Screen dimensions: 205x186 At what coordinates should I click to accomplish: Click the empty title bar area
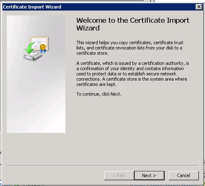point(128,7)
